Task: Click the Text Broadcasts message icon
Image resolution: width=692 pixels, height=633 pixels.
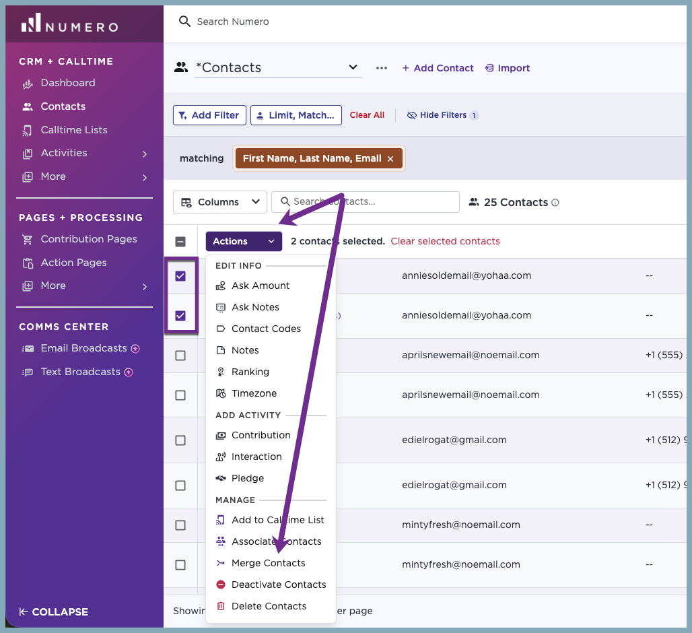Action: click(x=28, y=372)
